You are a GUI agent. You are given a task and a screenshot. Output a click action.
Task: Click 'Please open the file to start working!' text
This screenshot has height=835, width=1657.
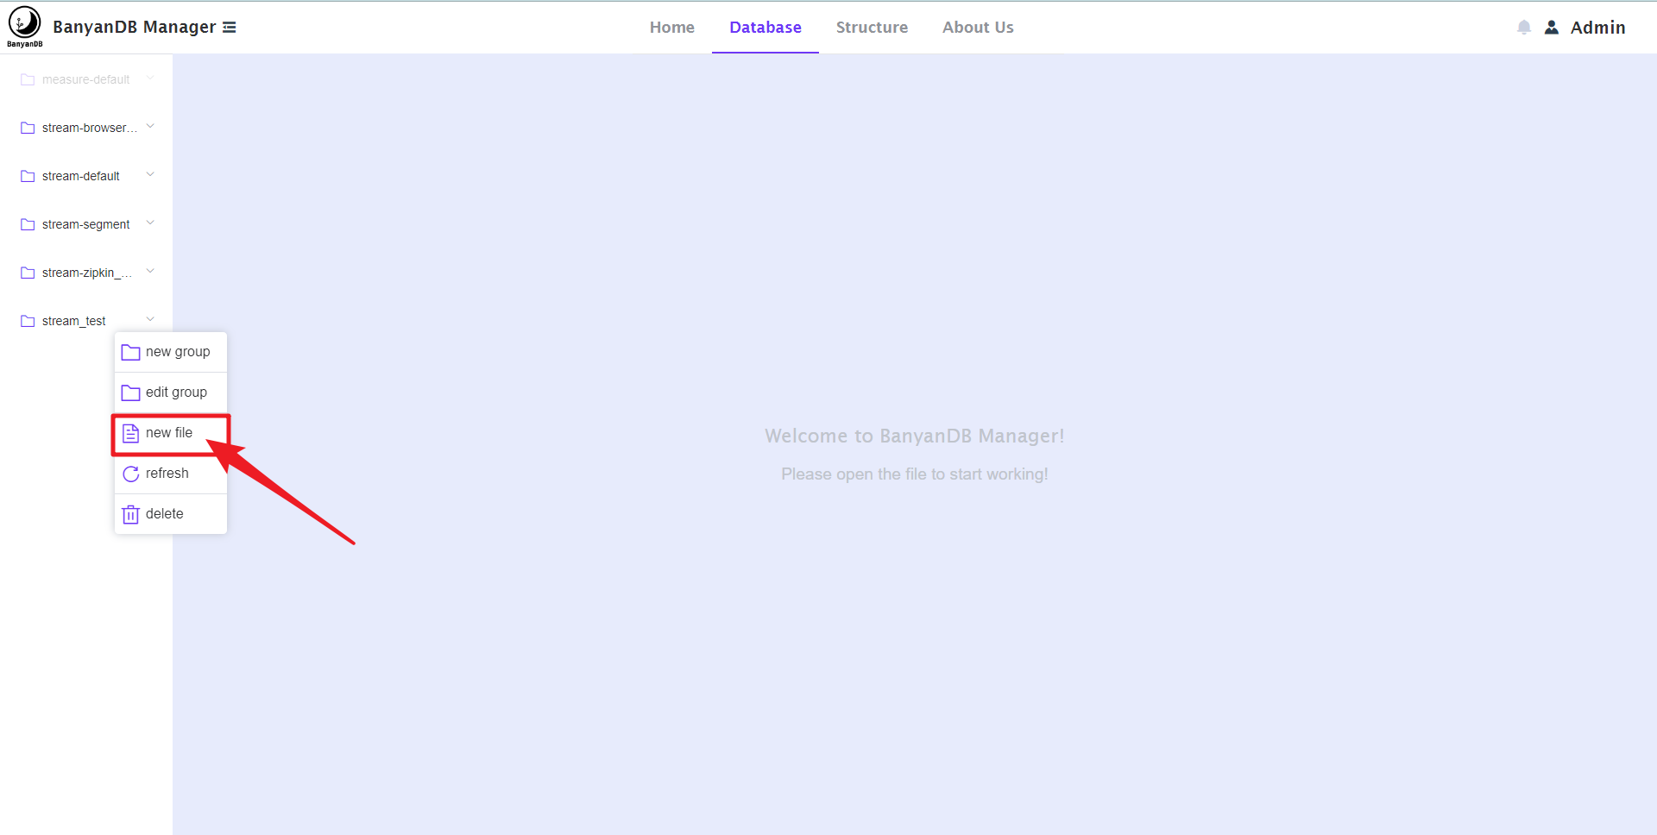tap(915, 474)
